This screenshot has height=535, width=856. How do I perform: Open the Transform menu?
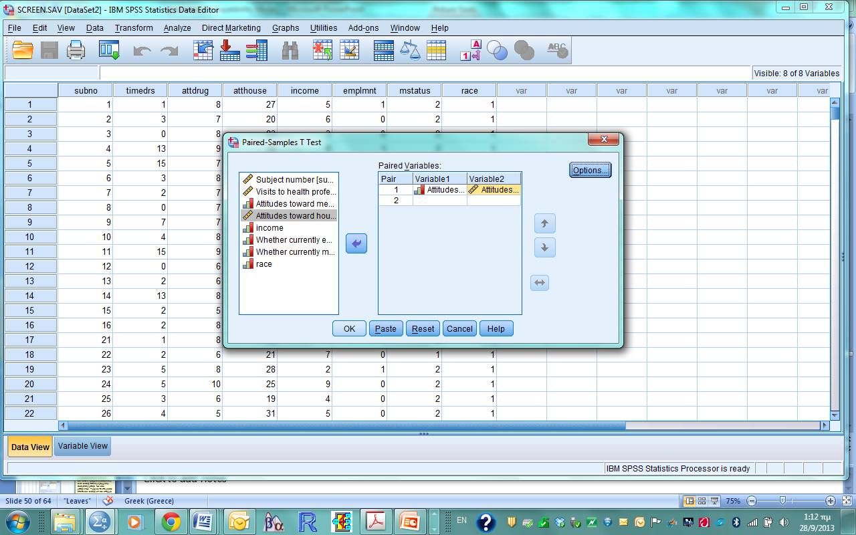click(x=134, y=28)
